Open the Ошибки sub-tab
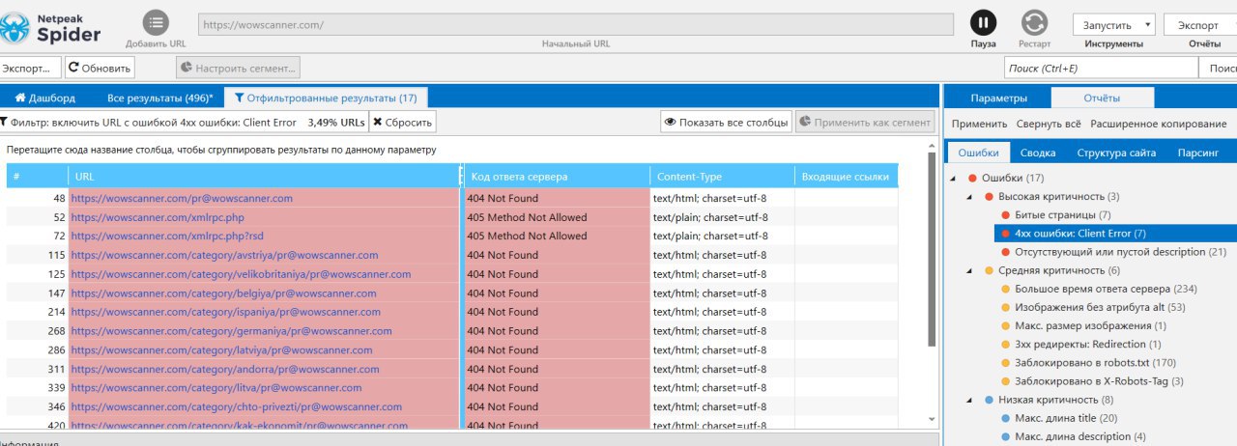1237x446 pixels. point(978,153)
